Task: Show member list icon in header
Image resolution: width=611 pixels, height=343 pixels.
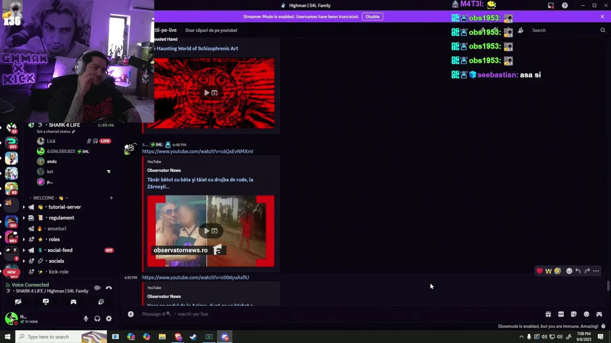Action: pyautogui.click(x=520, y=30)
